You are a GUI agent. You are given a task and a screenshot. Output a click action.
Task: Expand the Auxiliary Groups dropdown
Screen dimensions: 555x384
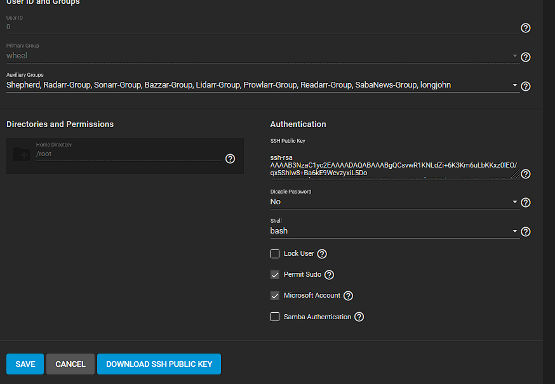[514, 86]
